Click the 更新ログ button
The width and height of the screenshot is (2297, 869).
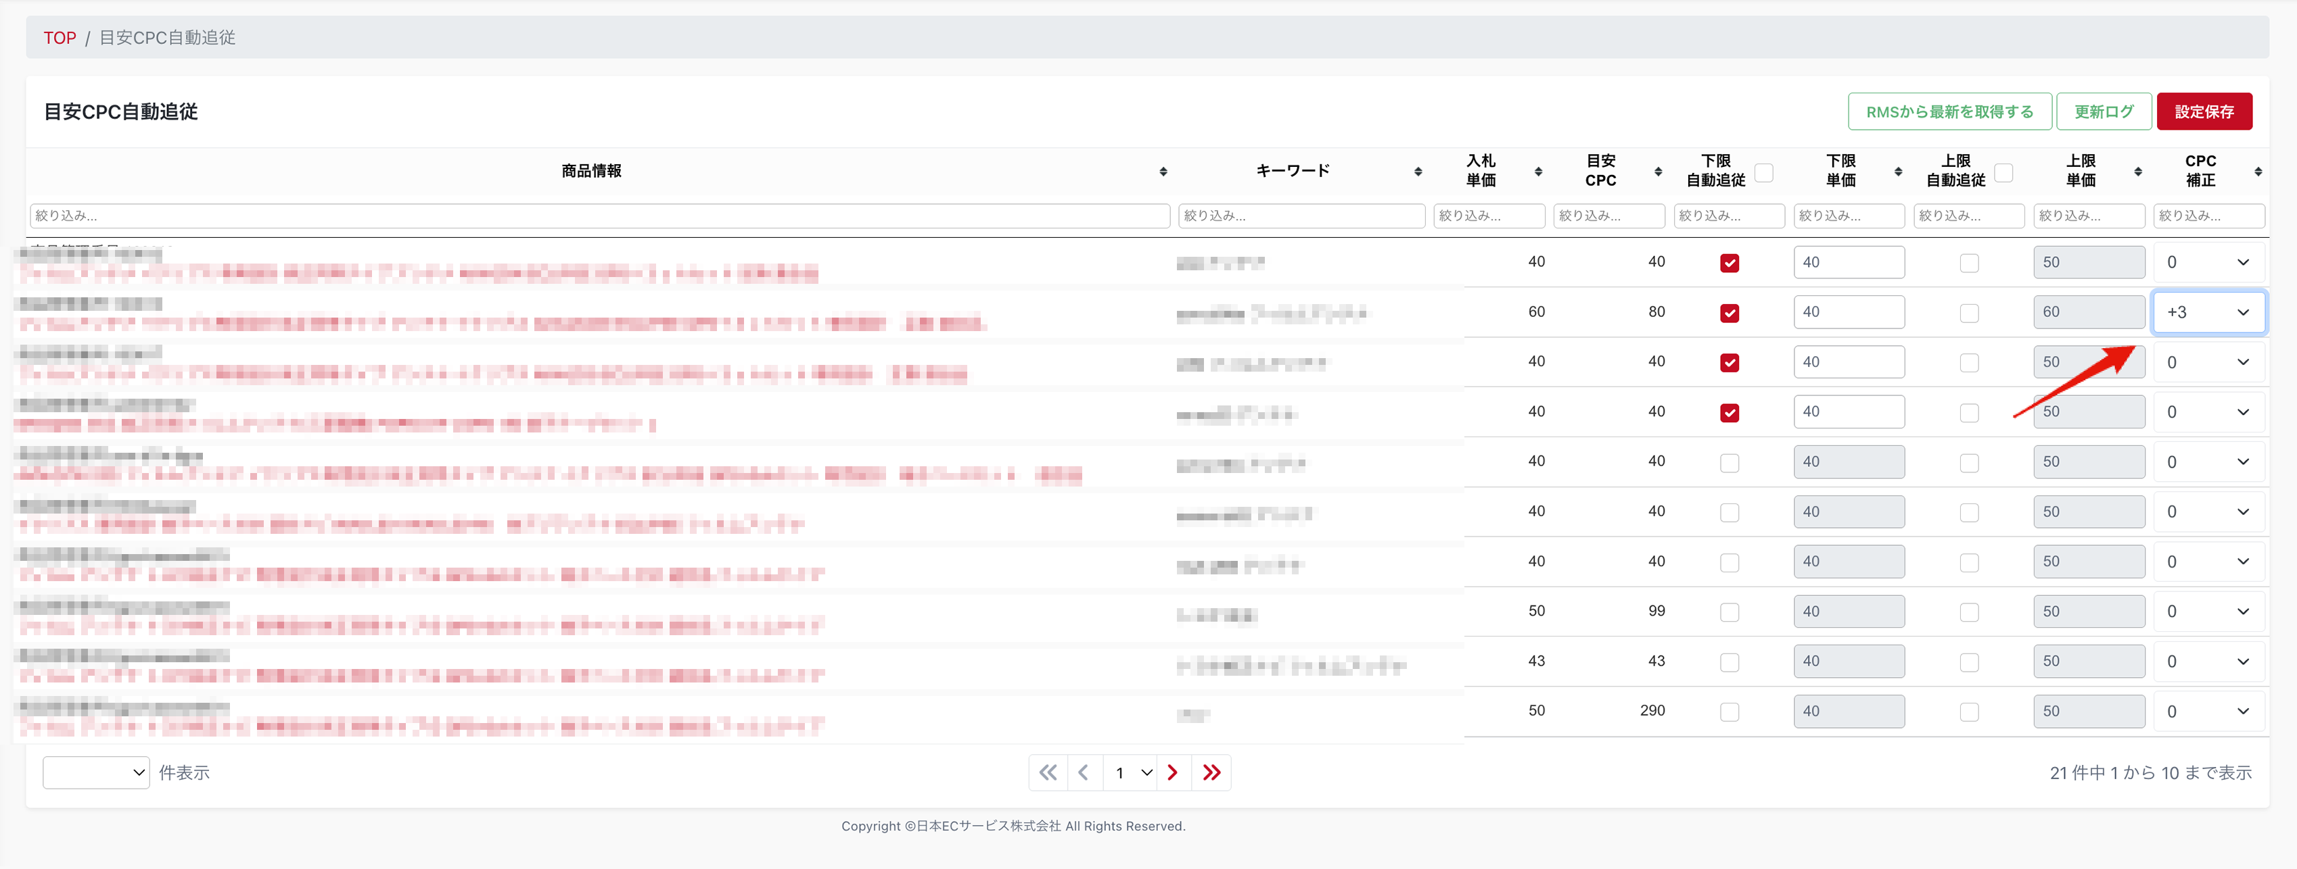pyautogui.click(x=2103, y=111)
